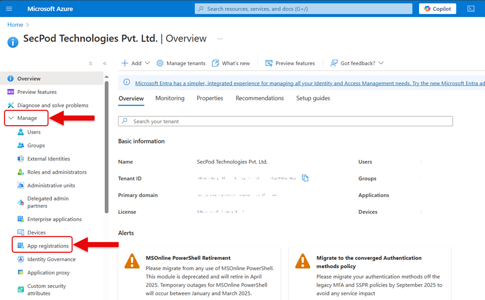The image size is (485, 300).
Task: Click the Search your tenant field
Action: [285, 122]
